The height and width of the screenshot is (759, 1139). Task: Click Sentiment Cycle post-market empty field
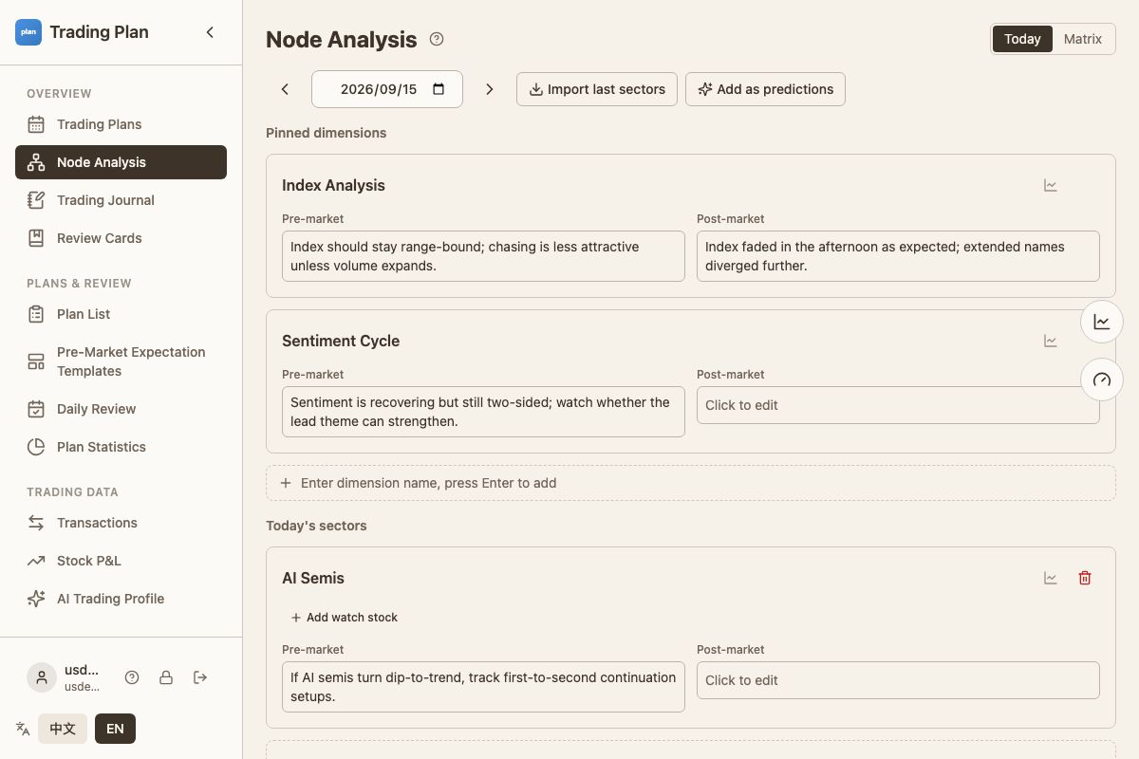pos(898,405)
